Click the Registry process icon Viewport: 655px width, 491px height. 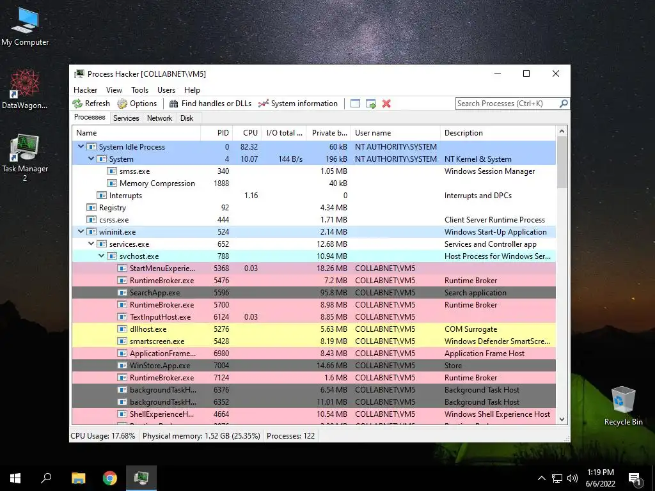pos(91,208)
